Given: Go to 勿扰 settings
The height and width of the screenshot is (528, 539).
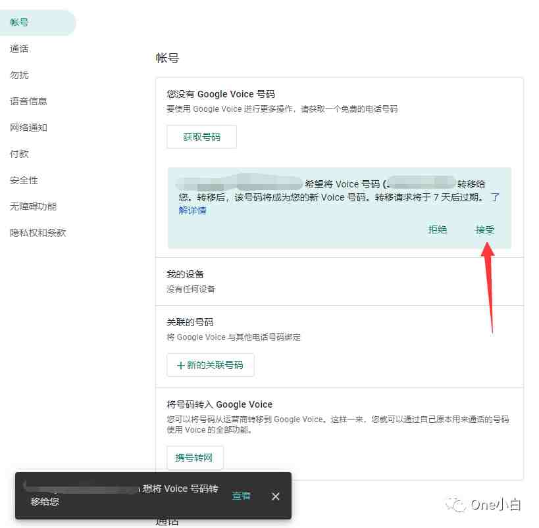Looking at the screenshot, I should point(20,75).
